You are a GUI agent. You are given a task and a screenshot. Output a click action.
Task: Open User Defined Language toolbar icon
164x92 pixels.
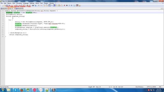(x=57, y=5)
